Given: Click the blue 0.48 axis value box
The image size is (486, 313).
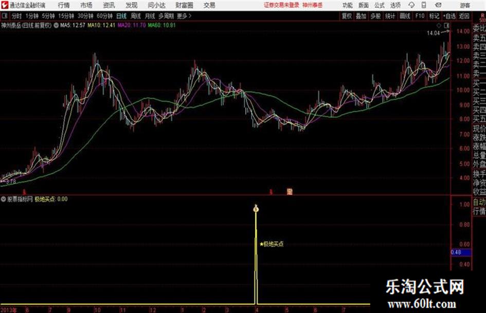Looking at the screenshot, I should pos(461,252).
